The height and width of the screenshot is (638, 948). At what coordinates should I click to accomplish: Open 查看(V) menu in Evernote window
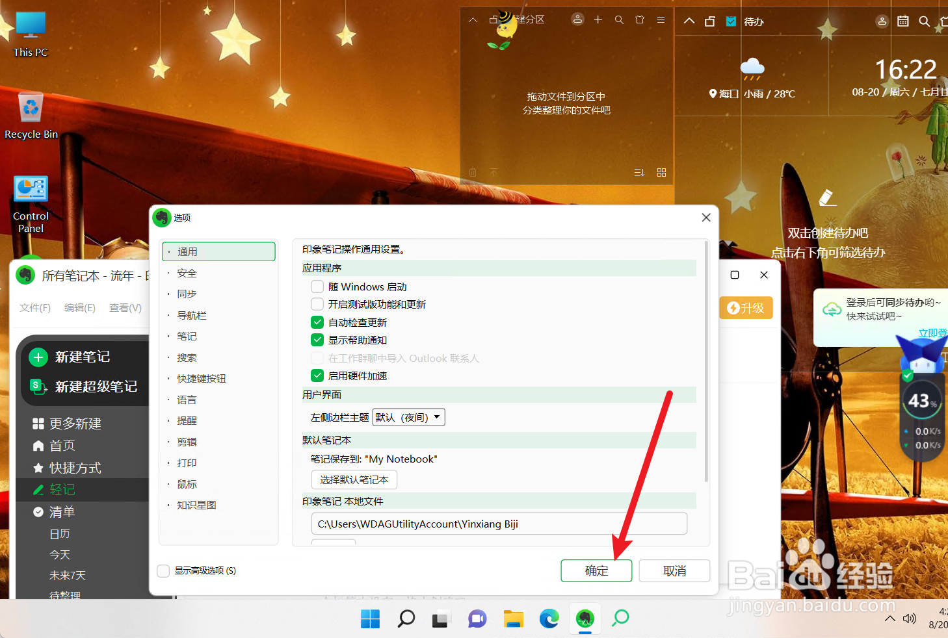coord(125,308)
